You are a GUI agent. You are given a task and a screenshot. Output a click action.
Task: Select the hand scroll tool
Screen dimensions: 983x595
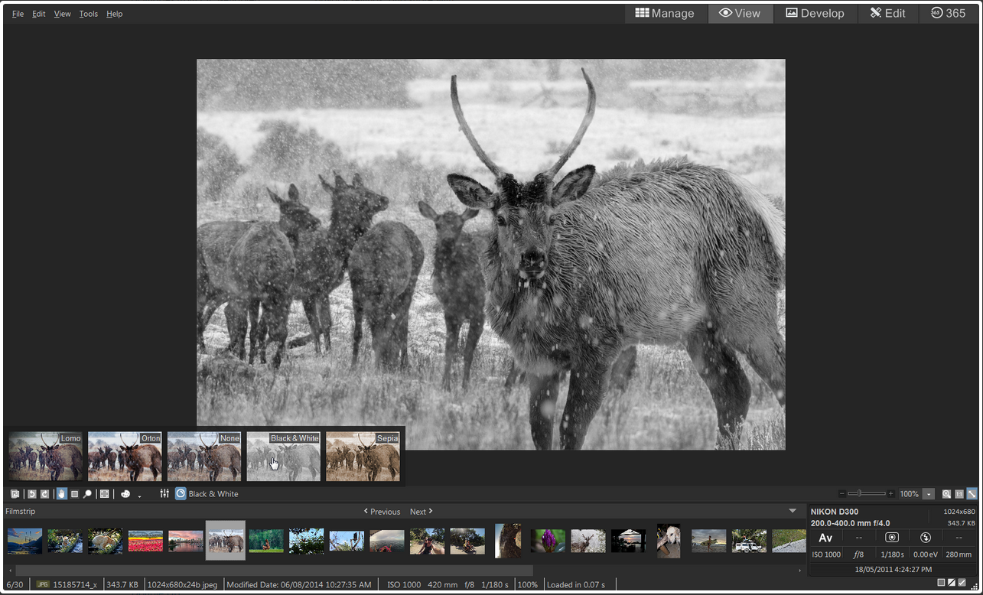tap(61, 494)
